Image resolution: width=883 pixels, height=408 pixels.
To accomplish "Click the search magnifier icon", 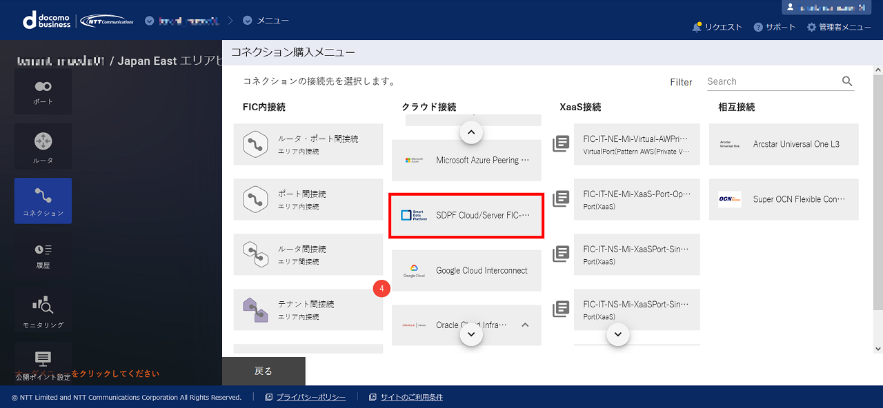I will 847,81.
